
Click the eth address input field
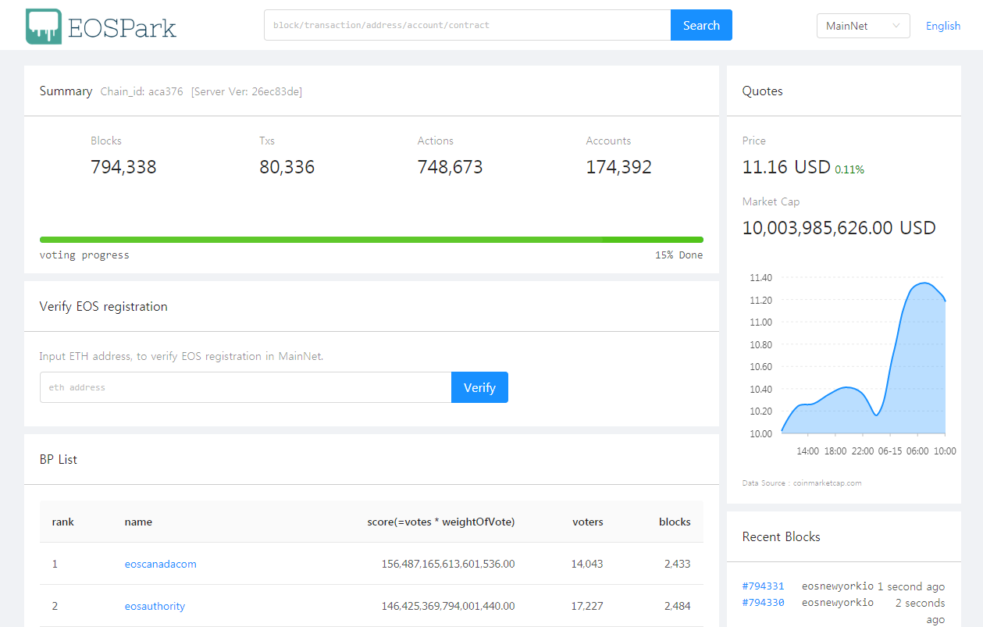[x=245, y=387]
